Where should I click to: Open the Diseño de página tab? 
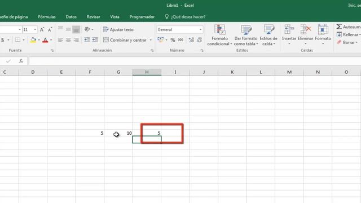tap(14, 17)
